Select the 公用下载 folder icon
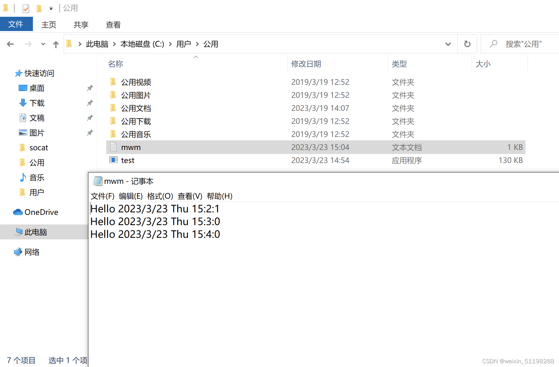This screenshot has width=559, height=367. point(113,121)
